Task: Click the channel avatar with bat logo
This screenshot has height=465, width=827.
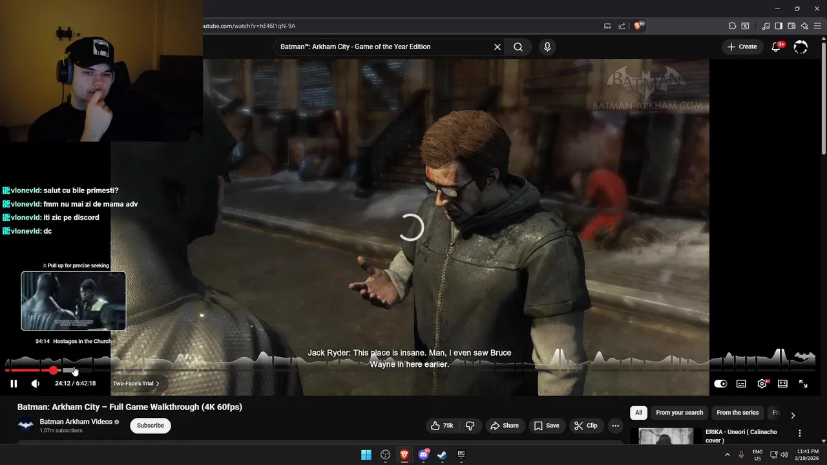Action: pos(25,425)
